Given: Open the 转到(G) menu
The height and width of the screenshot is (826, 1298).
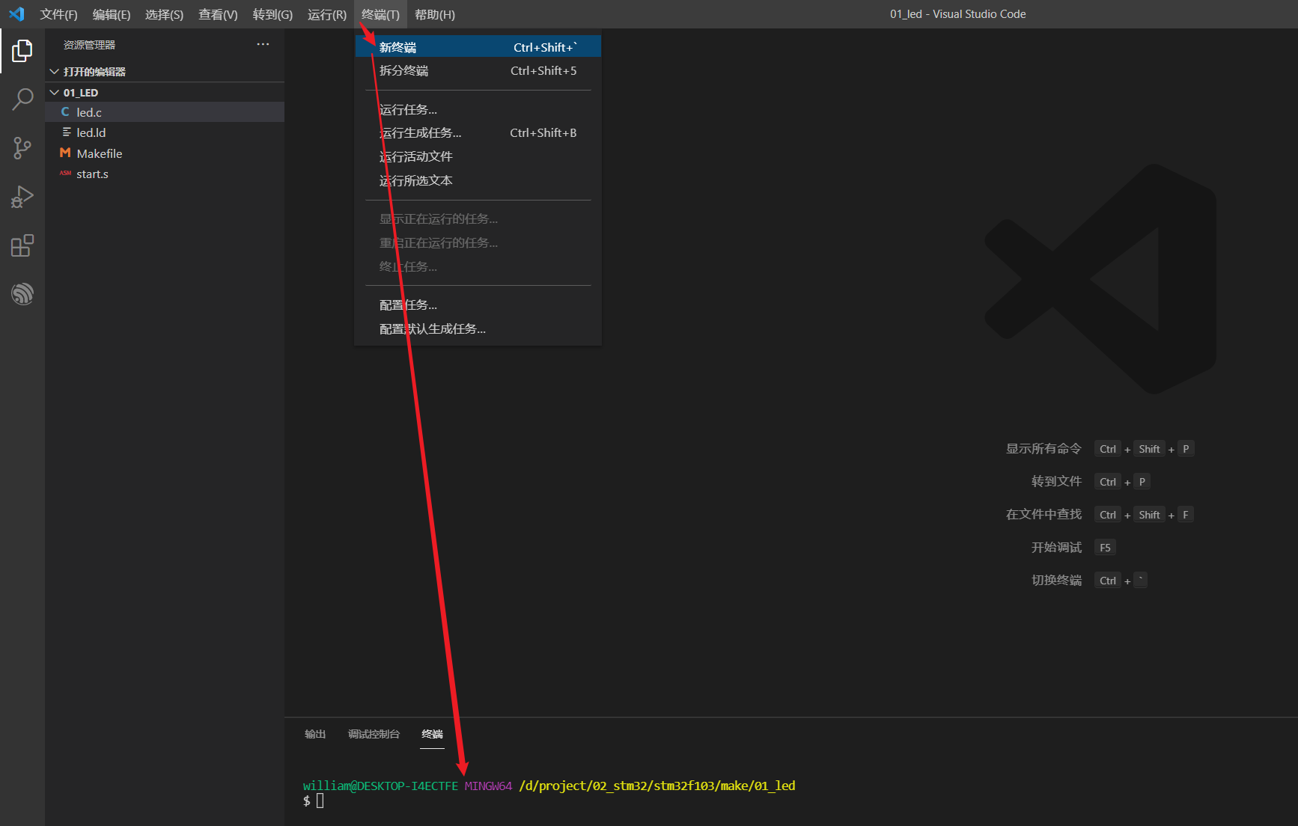Looking at the screenshot, I should point(272,14).
